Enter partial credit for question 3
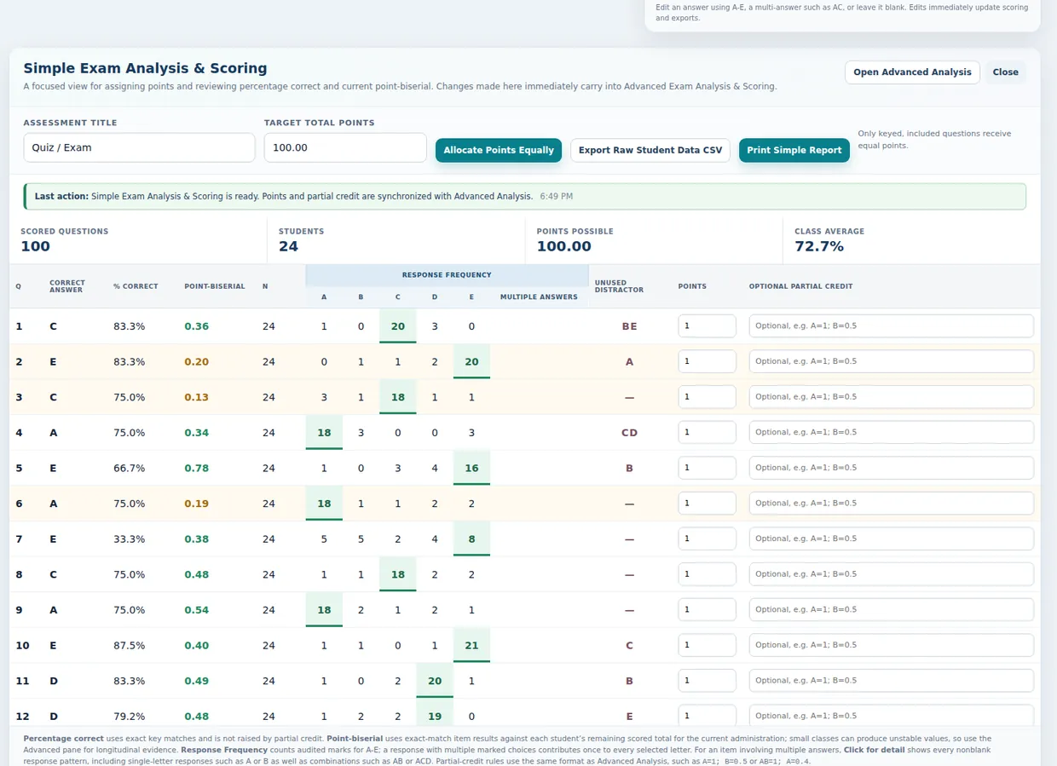Viewport: 1057px width, 766px height. (x=891, y=397)
